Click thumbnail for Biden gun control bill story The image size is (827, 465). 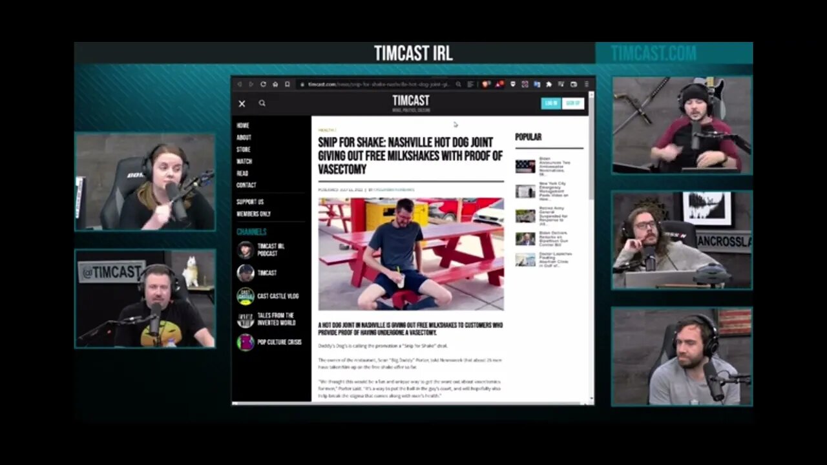coord(525,238)
